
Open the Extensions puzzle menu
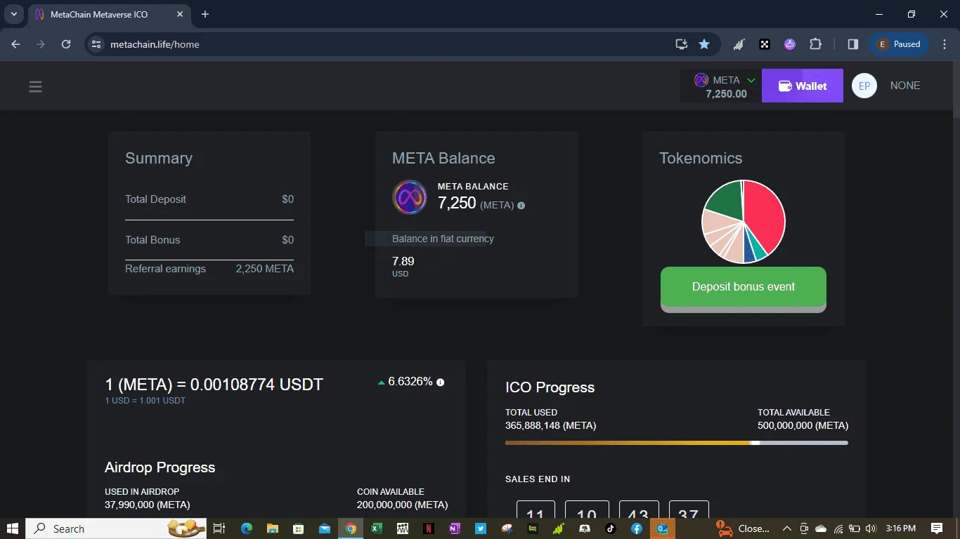click(x=815, y=44)
